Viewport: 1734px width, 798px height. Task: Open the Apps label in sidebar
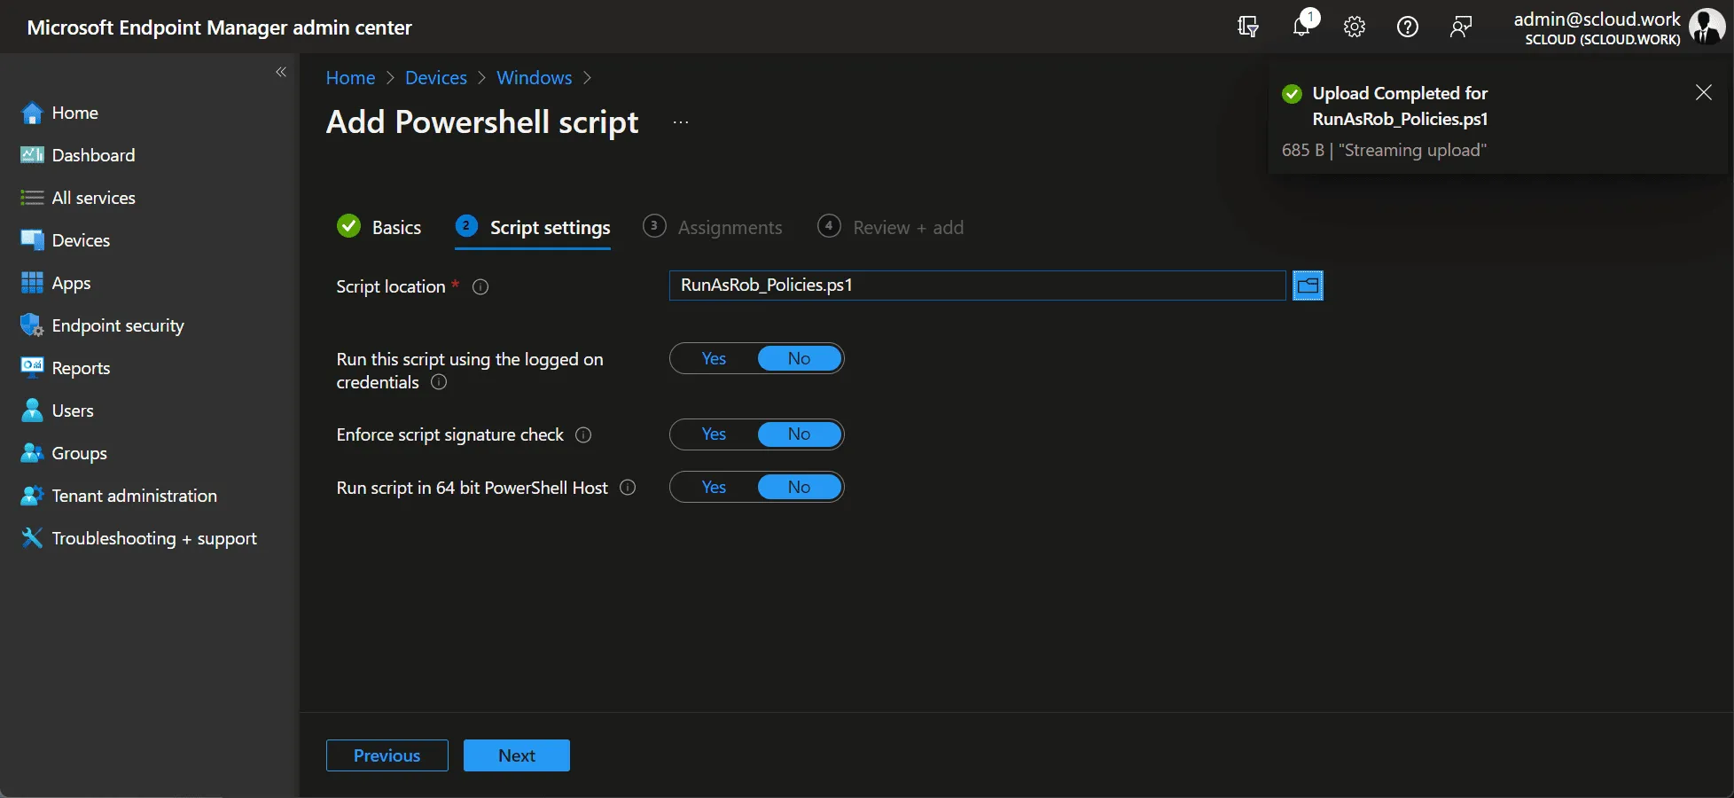pyautogui.click(x=72, y=283)
